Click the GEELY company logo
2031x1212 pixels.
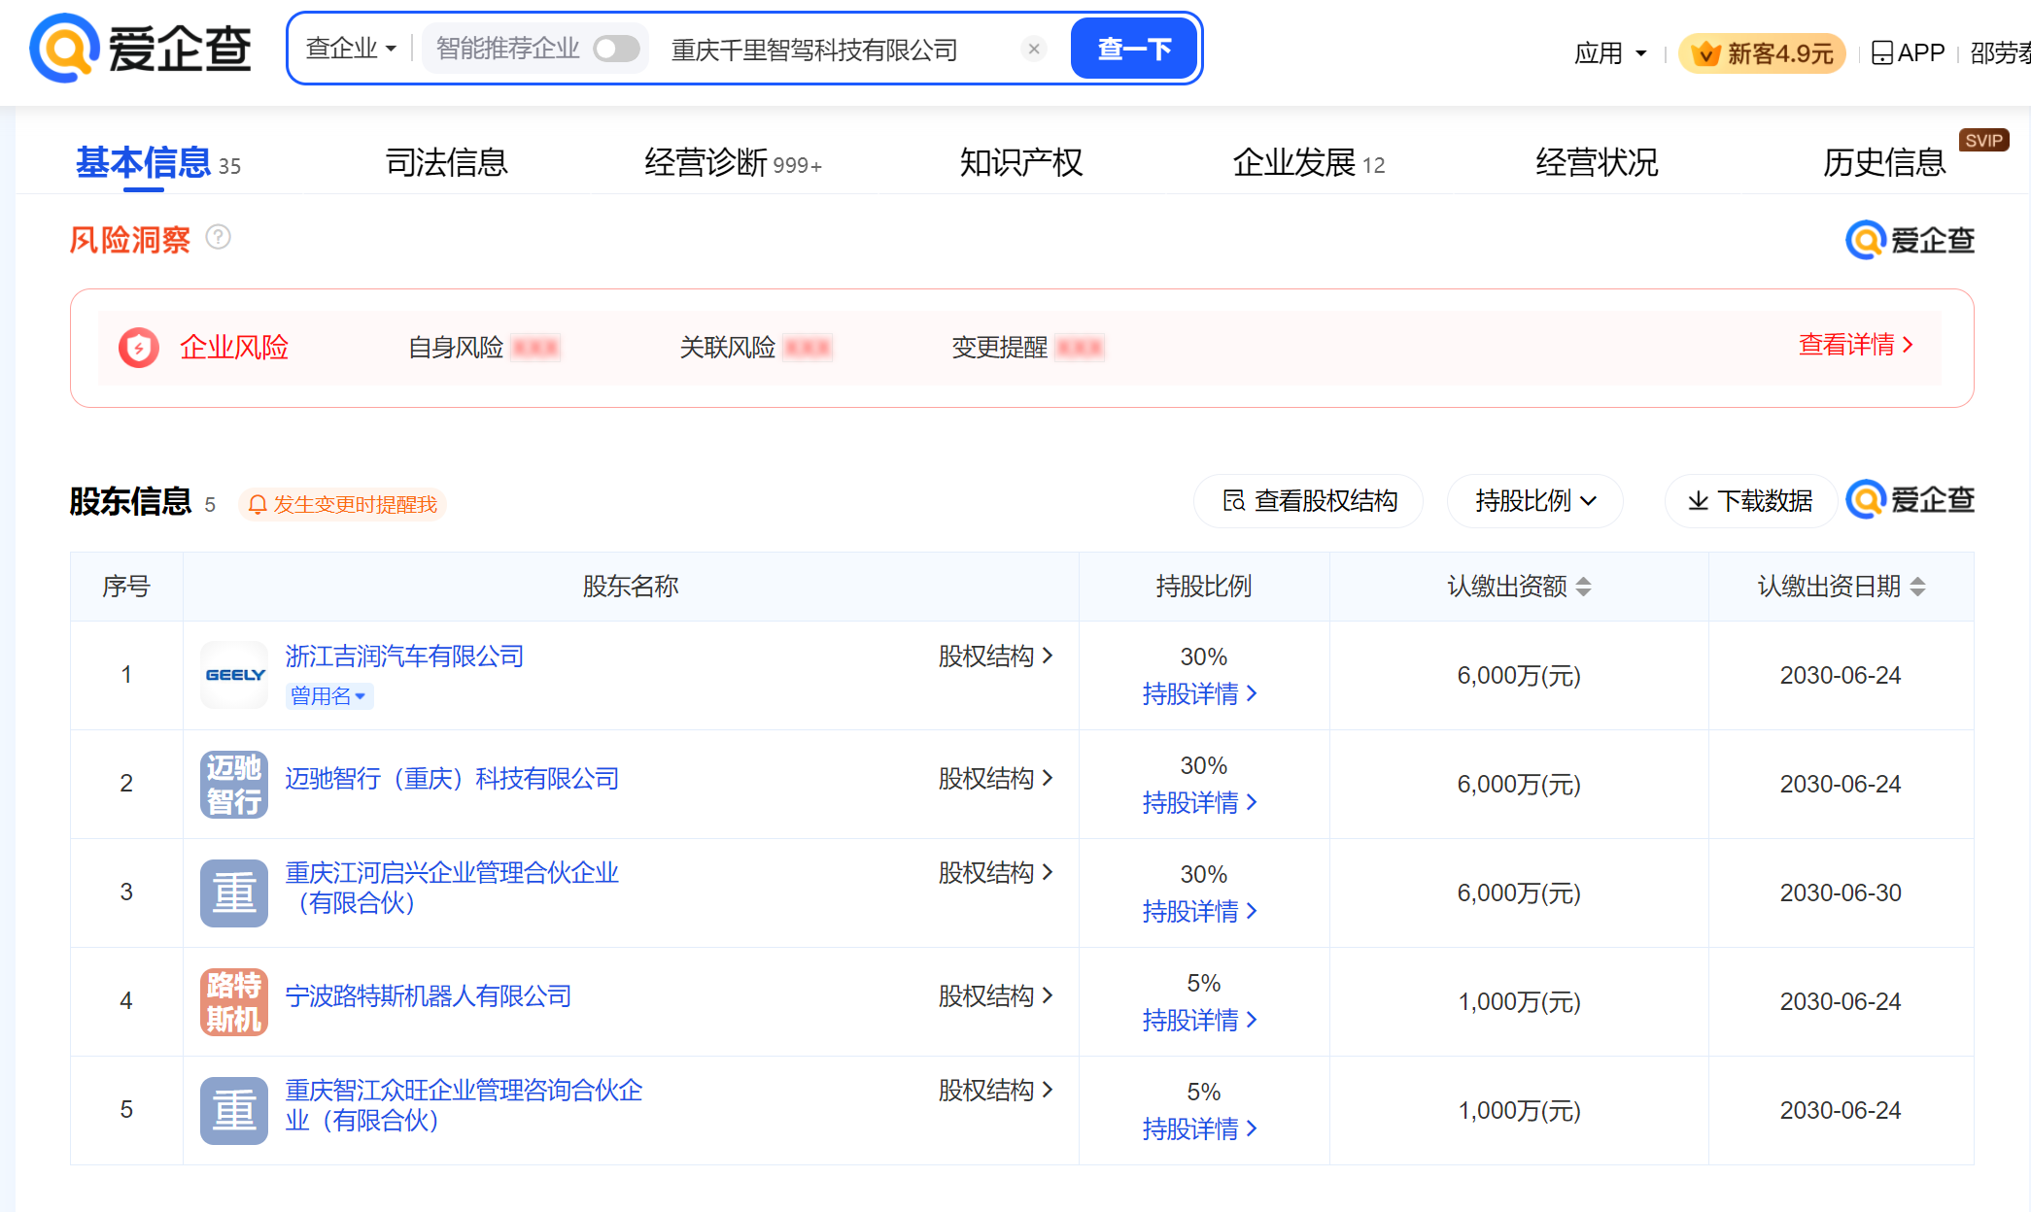pyautogui.click(x=234, y=675)
